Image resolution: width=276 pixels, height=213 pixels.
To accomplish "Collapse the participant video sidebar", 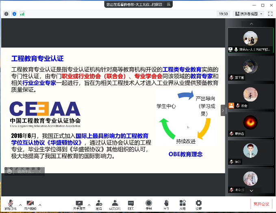I will click(x=223, y=110).
